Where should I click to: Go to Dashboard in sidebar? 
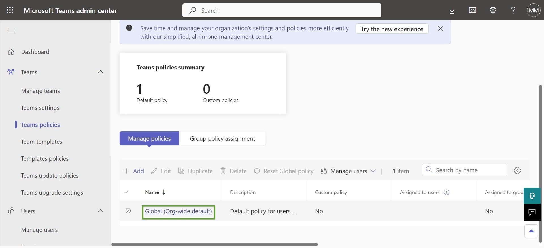pyautogui.click(x=35, y=52)
